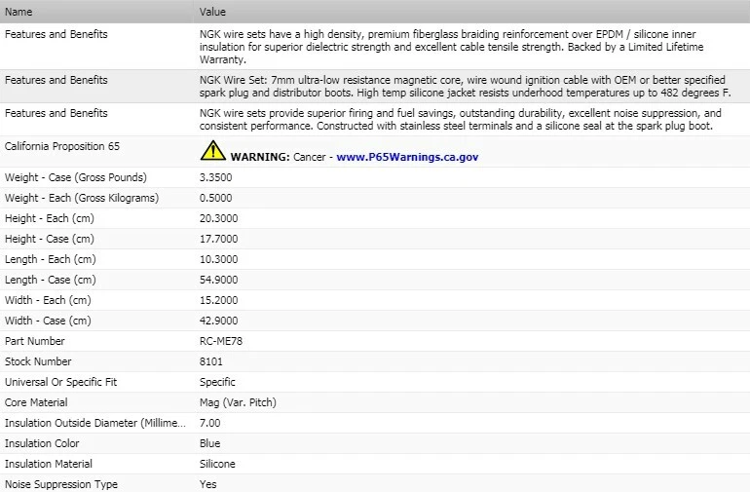Select the Insulation Material label
Image resolution: width=750 pixels, height=492 pixels.
point(49,465)
